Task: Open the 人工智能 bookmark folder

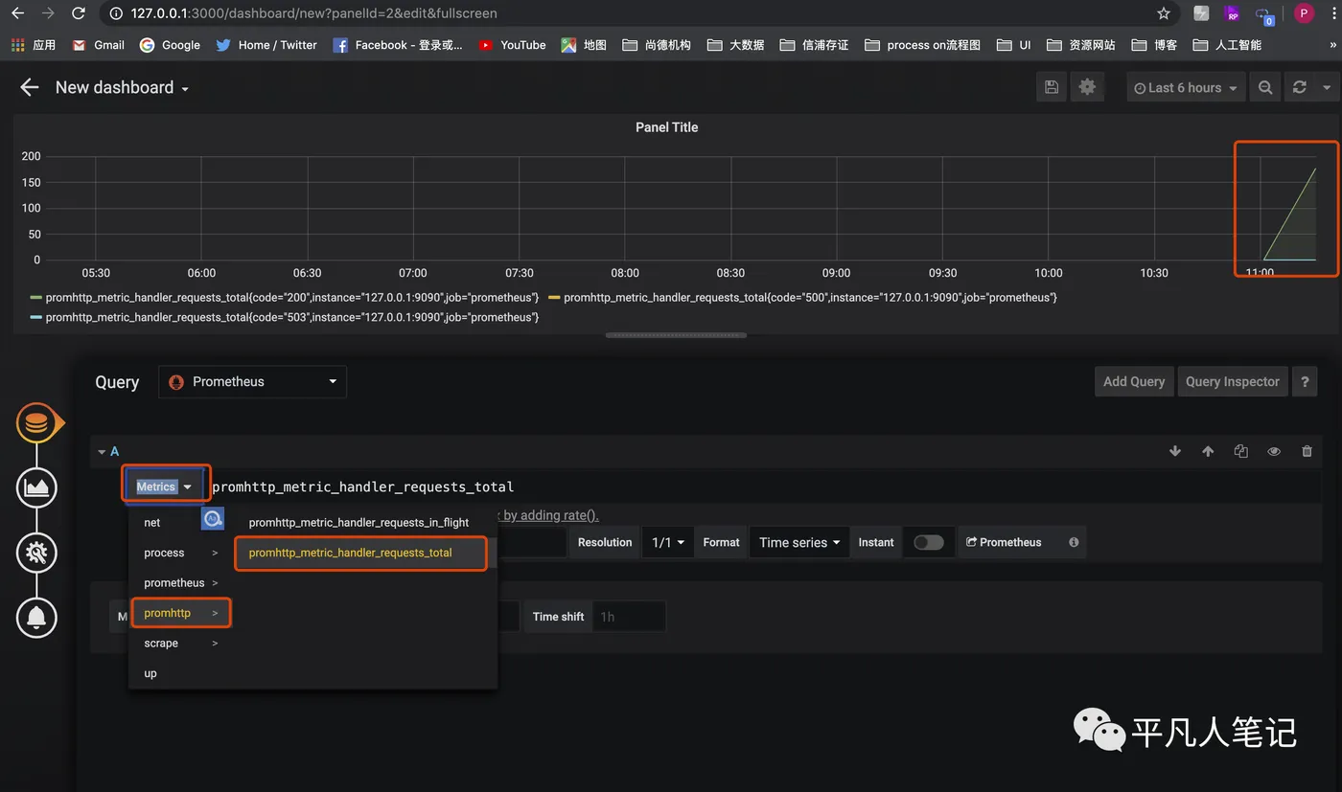Action: pyautogui.click(x=1227, y=45)
